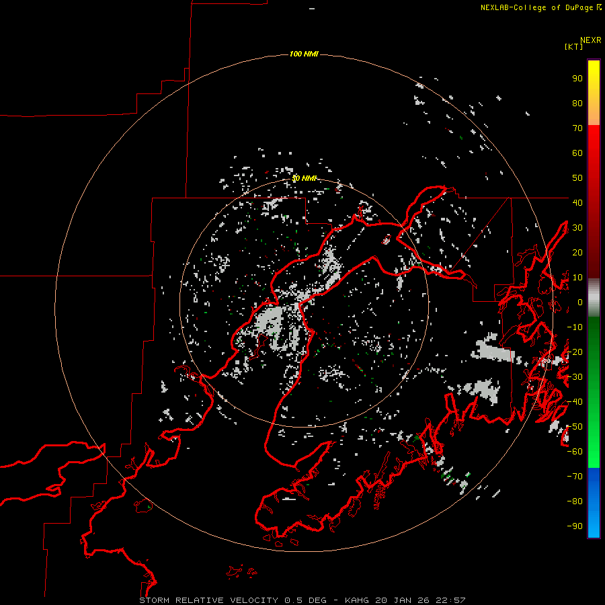This screenshot has height=605, width=605.
Task: Click the [KT] units label
Action: pos(573,46)
